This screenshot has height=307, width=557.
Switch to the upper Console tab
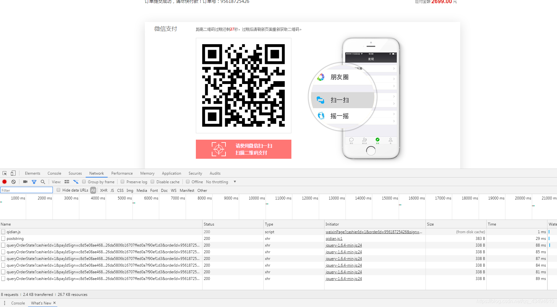point(54,173)
